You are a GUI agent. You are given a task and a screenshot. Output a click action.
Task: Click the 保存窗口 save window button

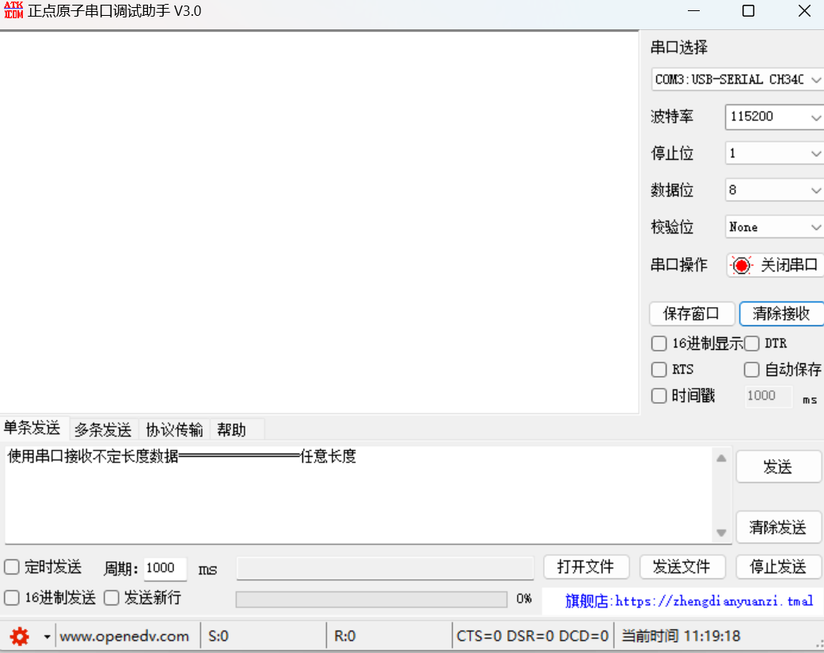(x=692, y=313)
